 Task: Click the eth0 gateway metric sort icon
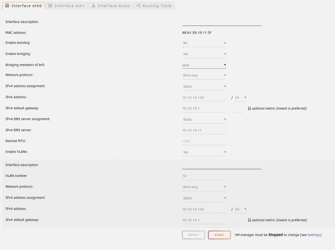[249, 108]
